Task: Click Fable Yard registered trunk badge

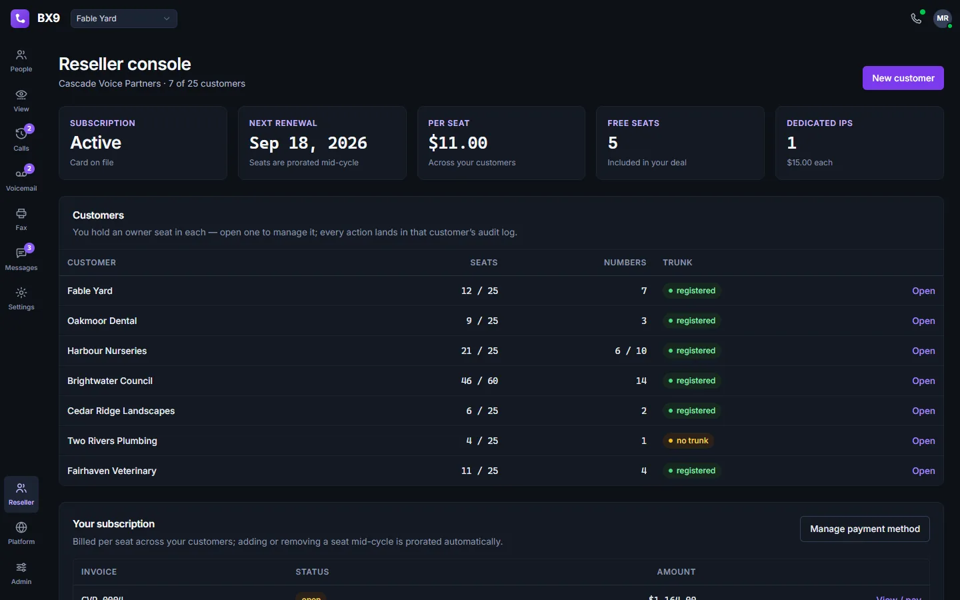Action: pos(692,291)
